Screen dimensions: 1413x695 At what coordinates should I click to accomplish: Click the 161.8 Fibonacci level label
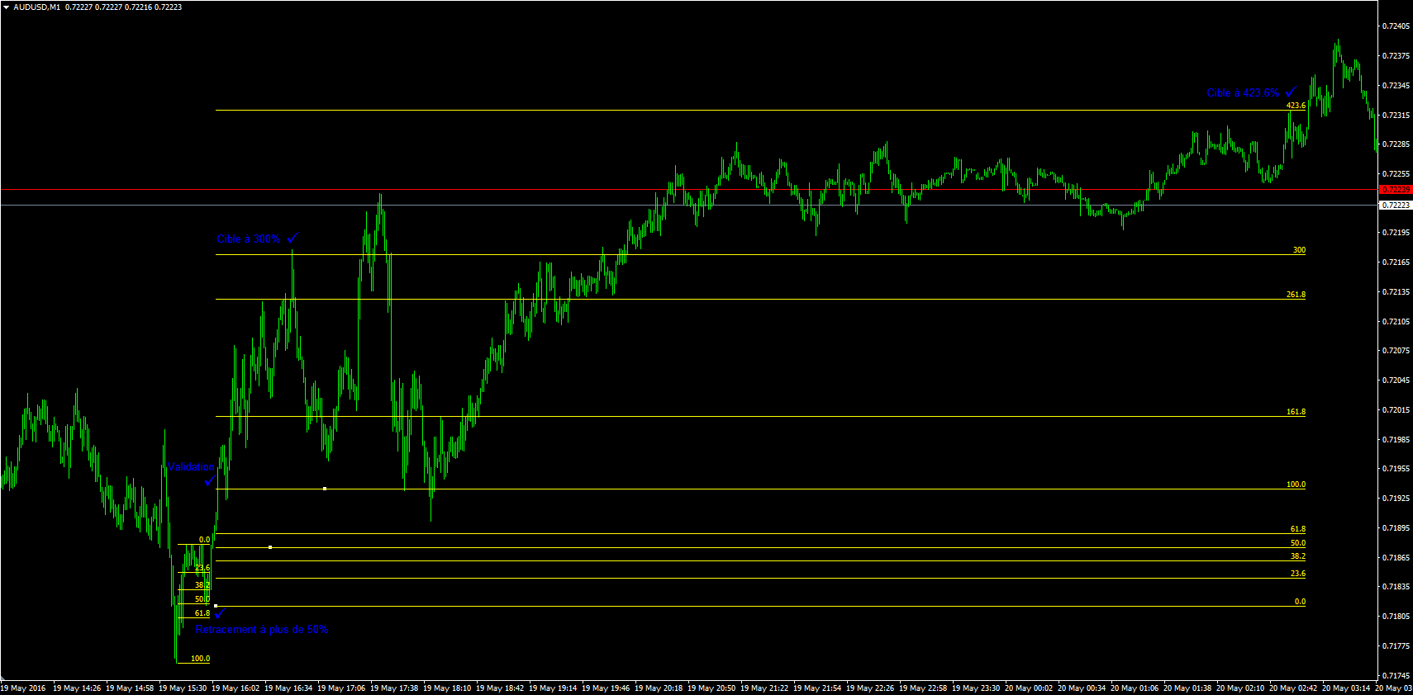(x=1296, y=412)
